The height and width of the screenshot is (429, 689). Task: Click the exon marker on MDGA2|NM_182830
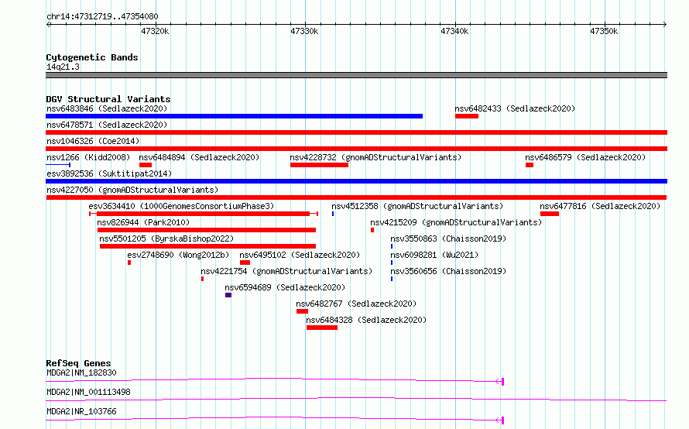click(x=502, y=382)
